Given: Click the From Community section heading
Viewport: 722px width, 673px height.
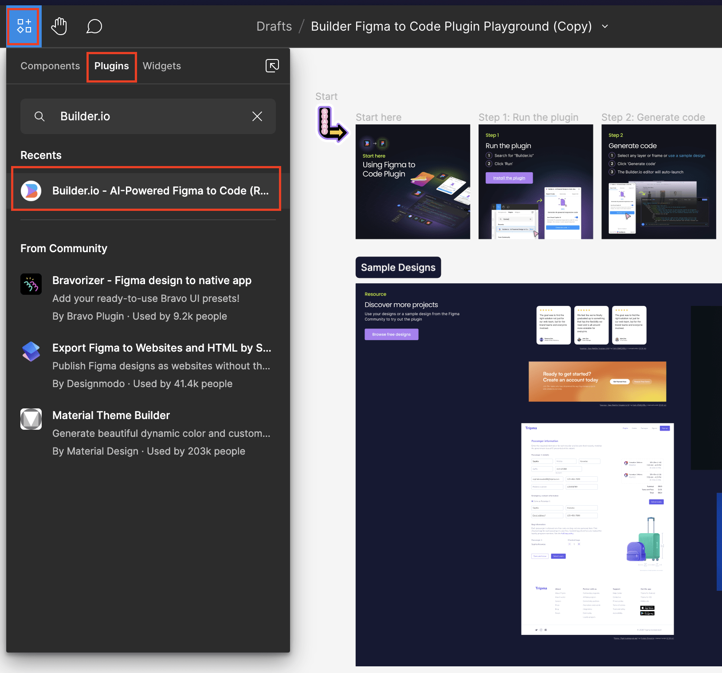Looking at the screenshot, I should (64, 249).
